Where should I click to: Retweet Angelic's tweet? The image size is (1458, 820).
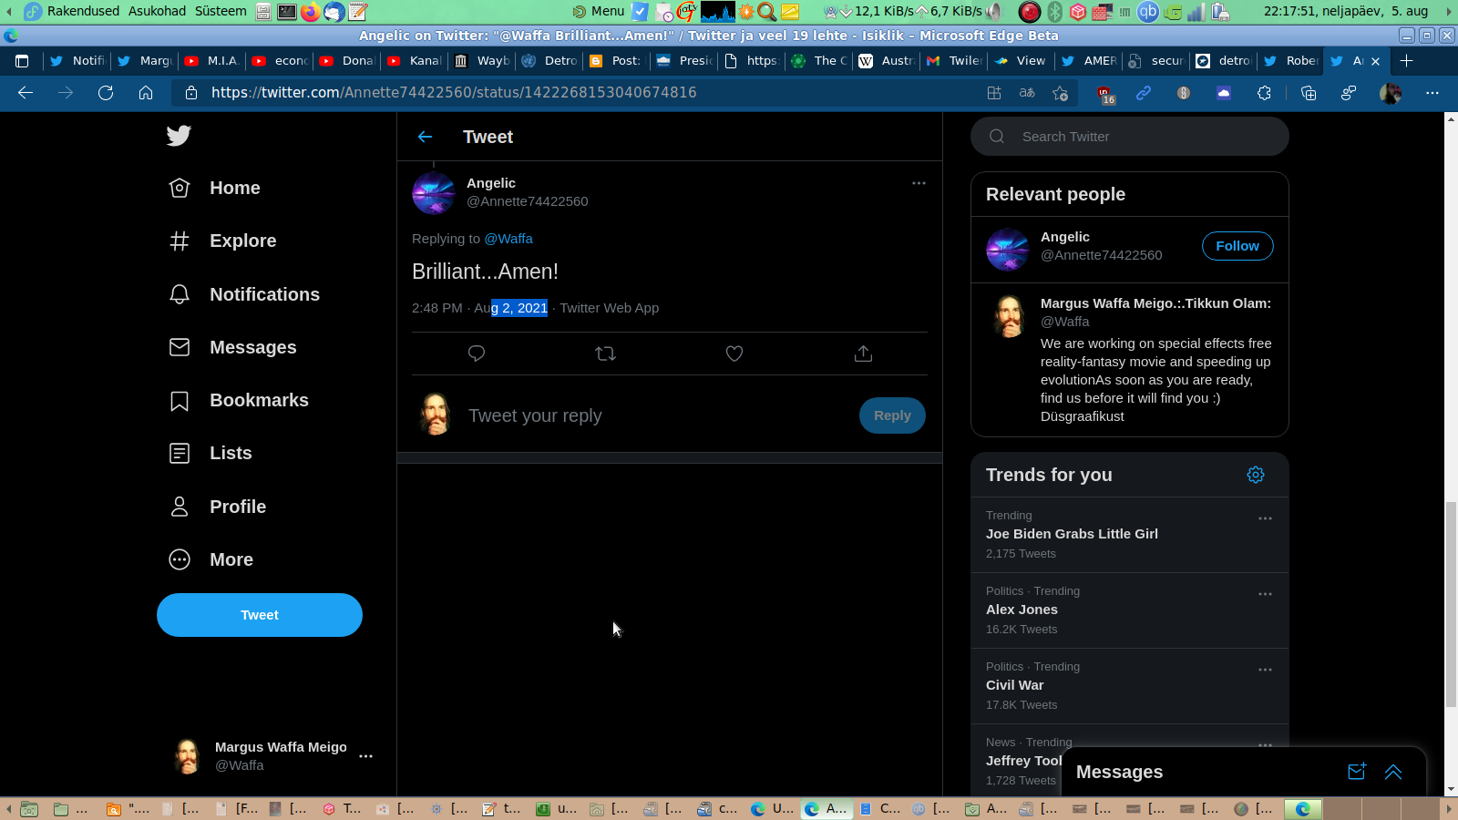click(x=605, y=354)
